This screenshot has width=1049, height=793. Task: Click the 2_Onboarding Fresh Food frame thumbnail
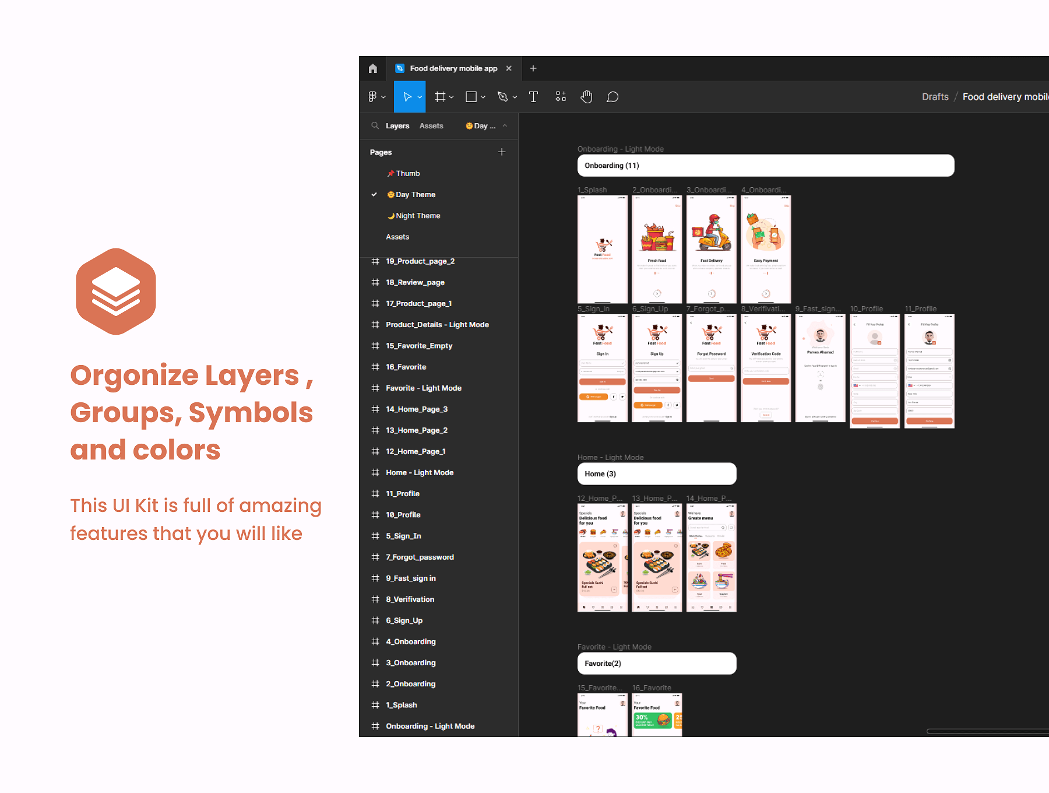click(x=657, y=249)
